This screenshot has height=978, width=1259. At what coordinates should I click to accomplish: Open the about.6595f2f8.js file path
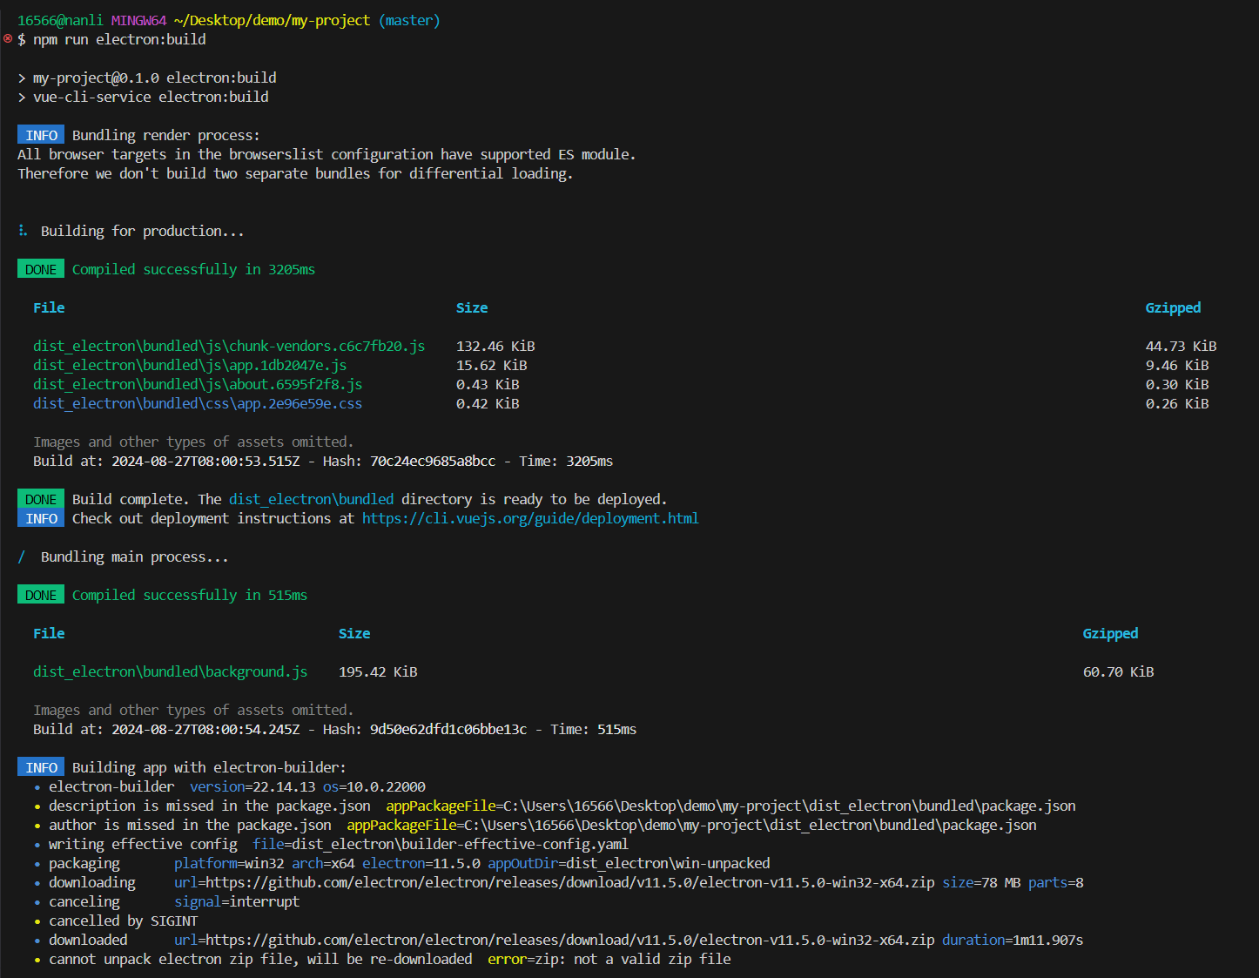(198, 384)
